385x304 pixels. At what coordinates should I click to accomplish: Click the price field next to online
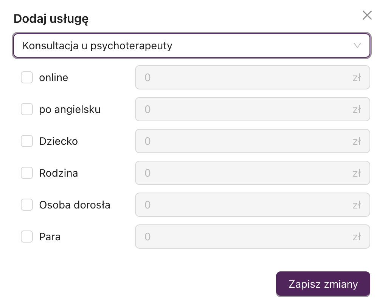tap(252, 77)
